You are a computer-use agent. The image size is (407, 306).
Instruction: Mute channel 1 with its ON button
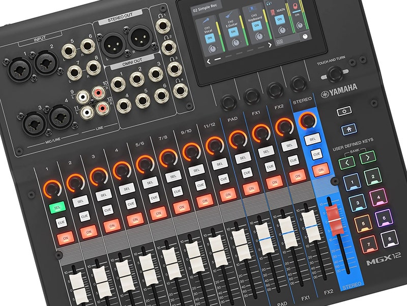66,238
